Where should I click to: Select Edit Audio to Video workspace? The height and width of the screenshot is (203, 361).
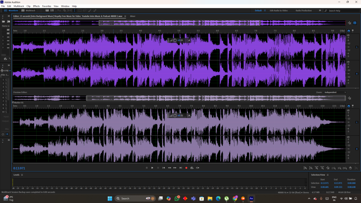(279, 11)
